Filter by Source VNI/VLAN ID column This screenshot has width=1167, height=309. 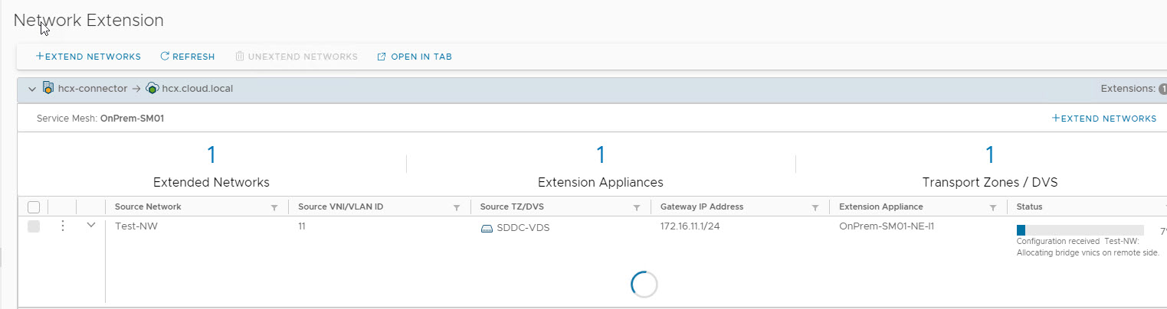pos(457,207)
